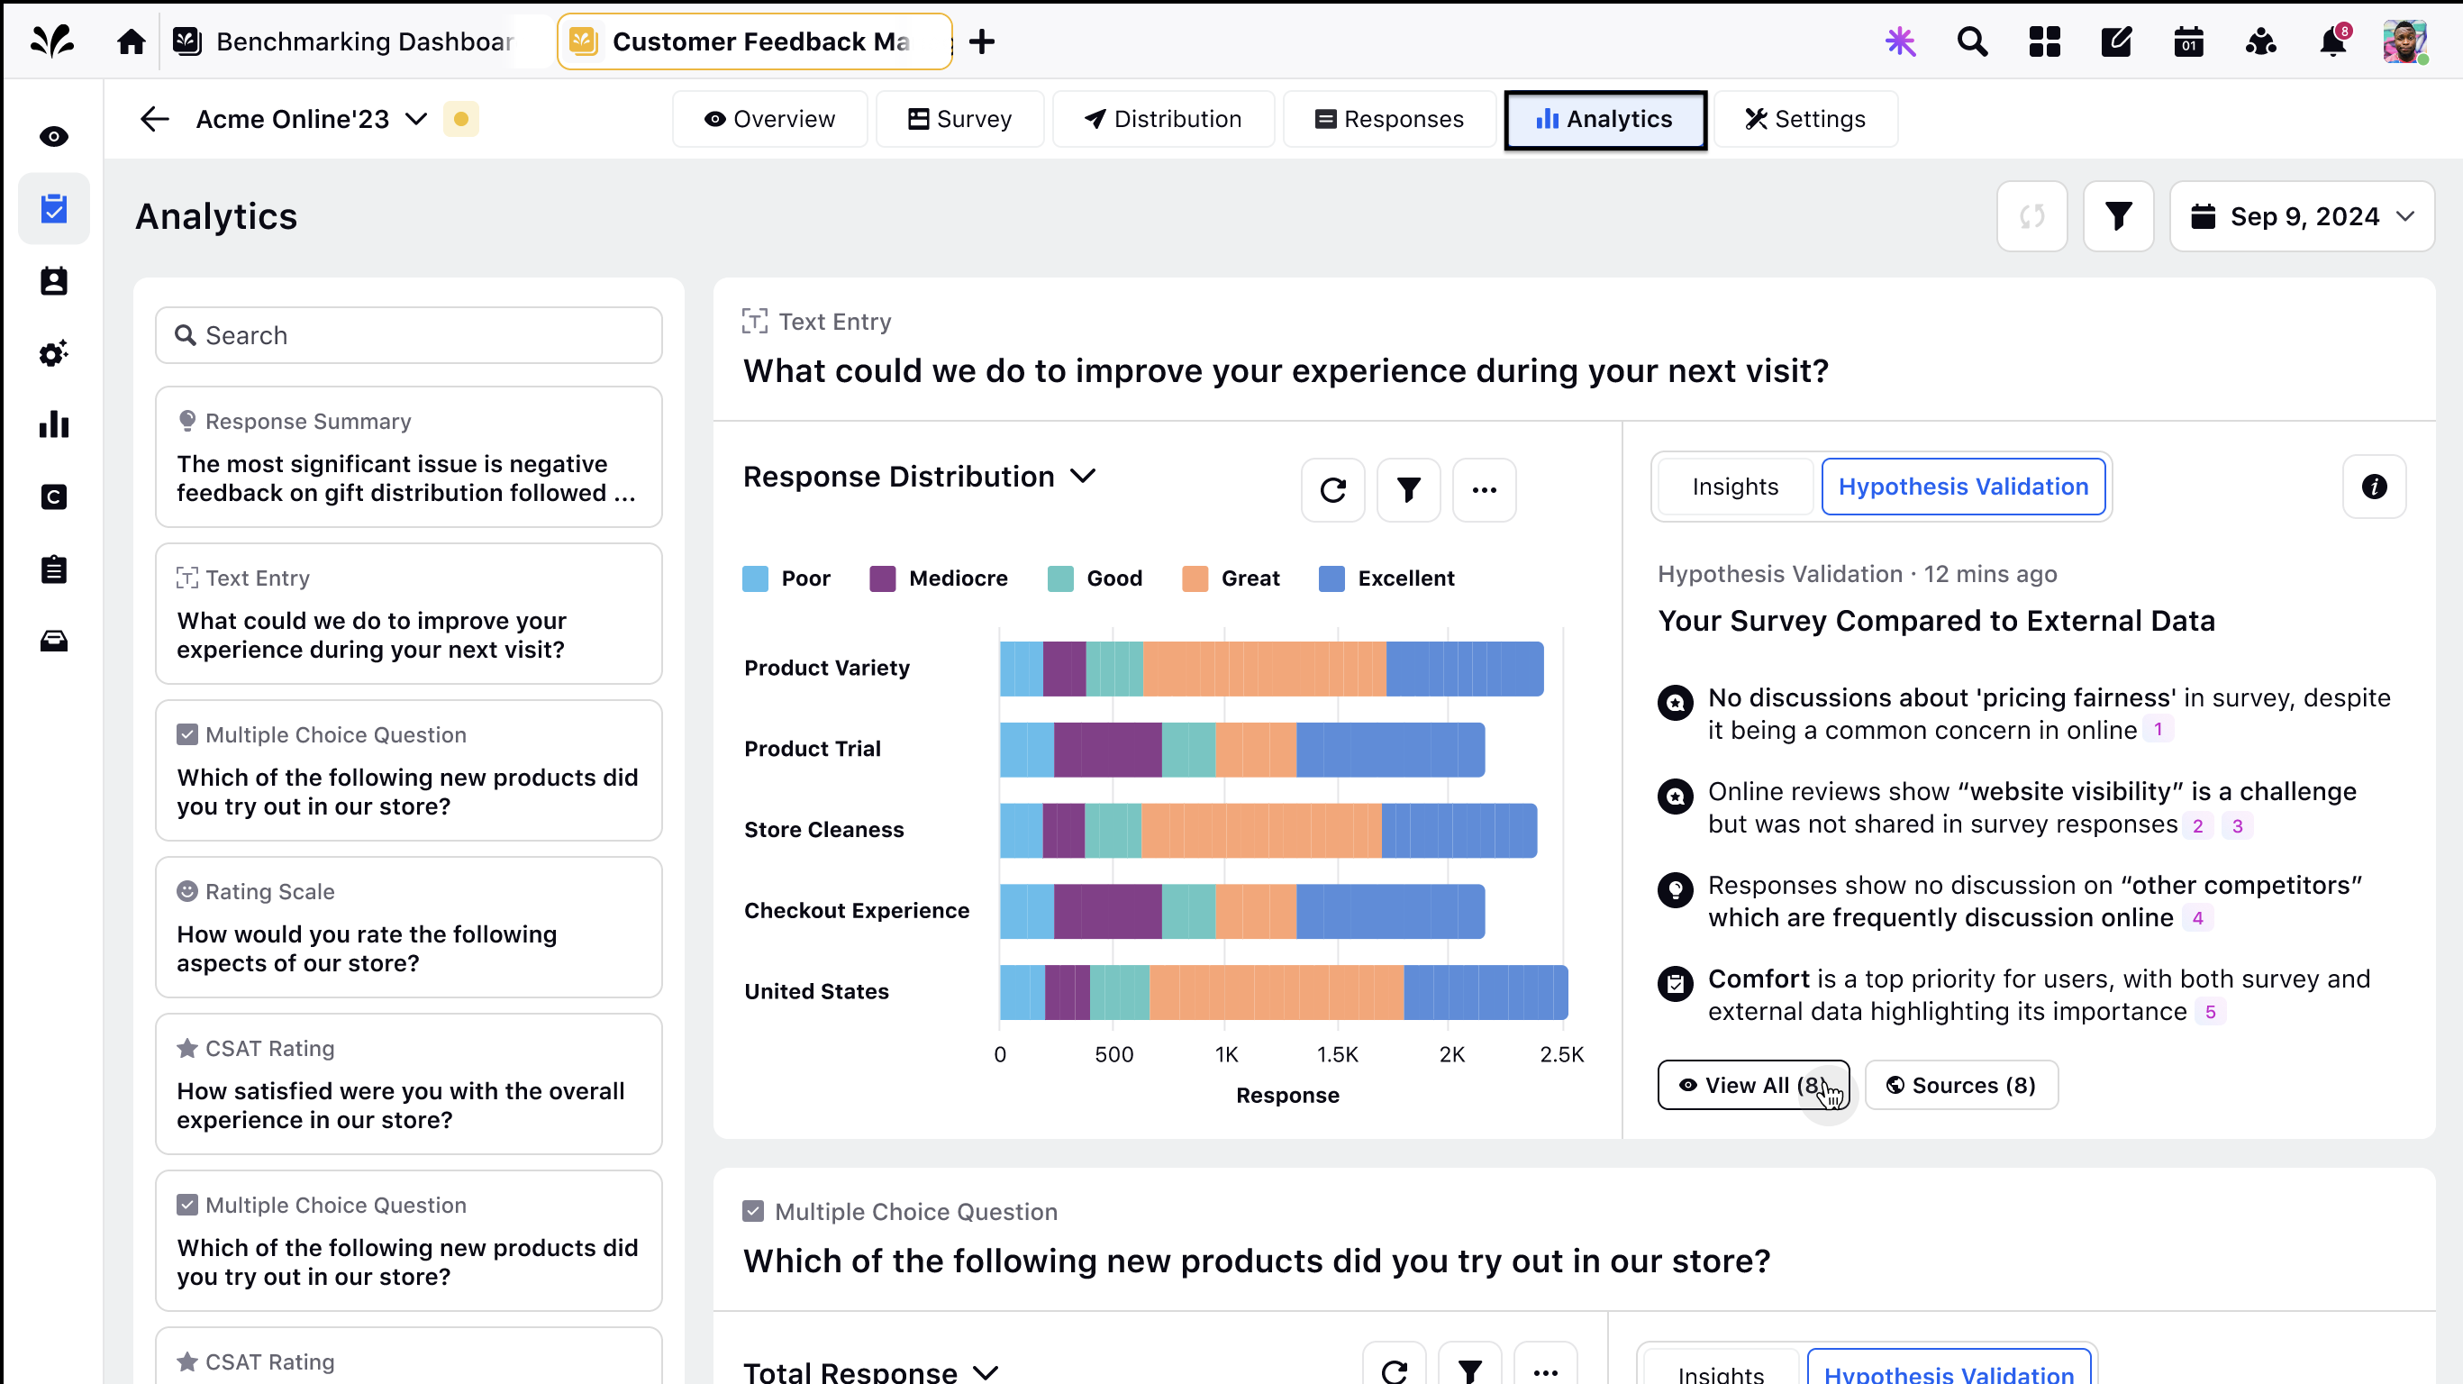2463x1384 pixels.
Task: Open the gears sidebar icon
Action: [53, 353]
